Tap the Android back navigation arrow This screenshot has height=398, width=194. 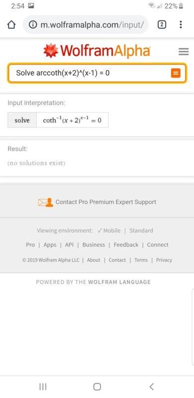[151, 387]
